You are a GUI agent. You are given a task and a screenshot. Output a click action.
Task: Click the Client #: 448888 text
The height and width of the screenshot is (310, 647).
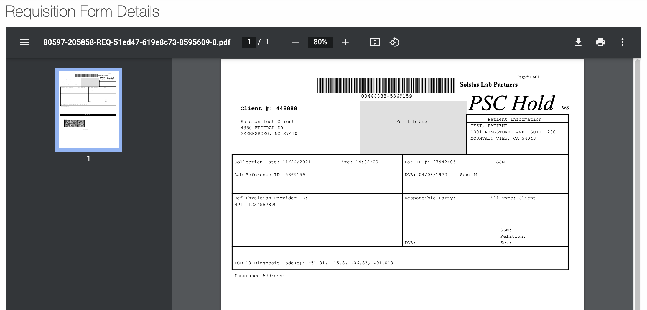[x=269, y=108]
